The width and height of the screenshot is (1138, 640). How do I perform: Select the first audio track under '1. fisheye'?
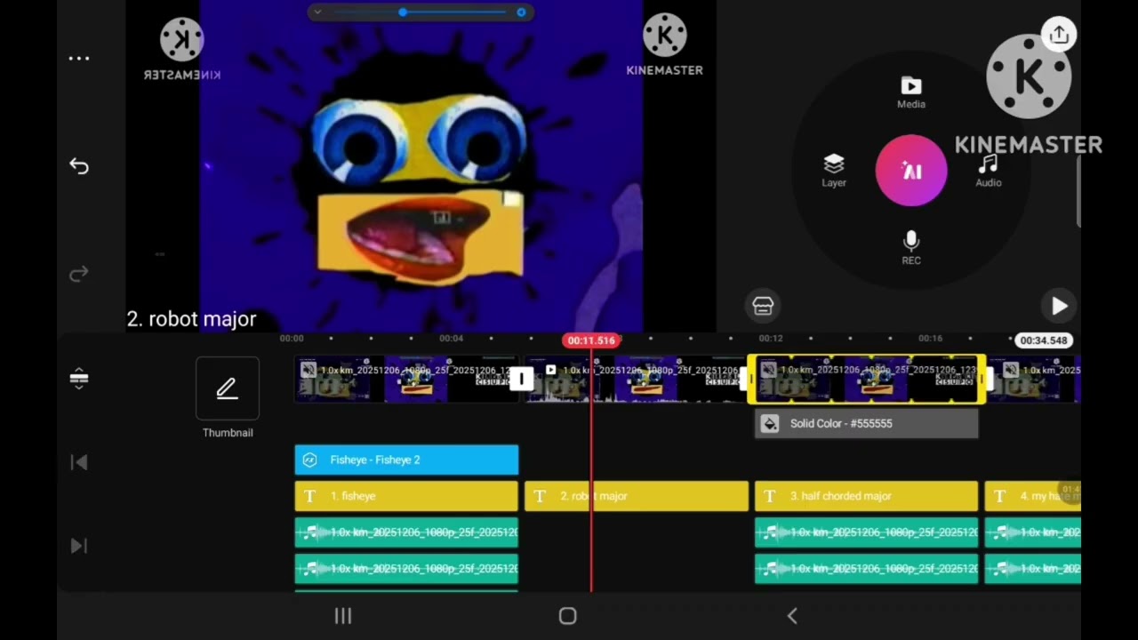[x=406, y=532]
